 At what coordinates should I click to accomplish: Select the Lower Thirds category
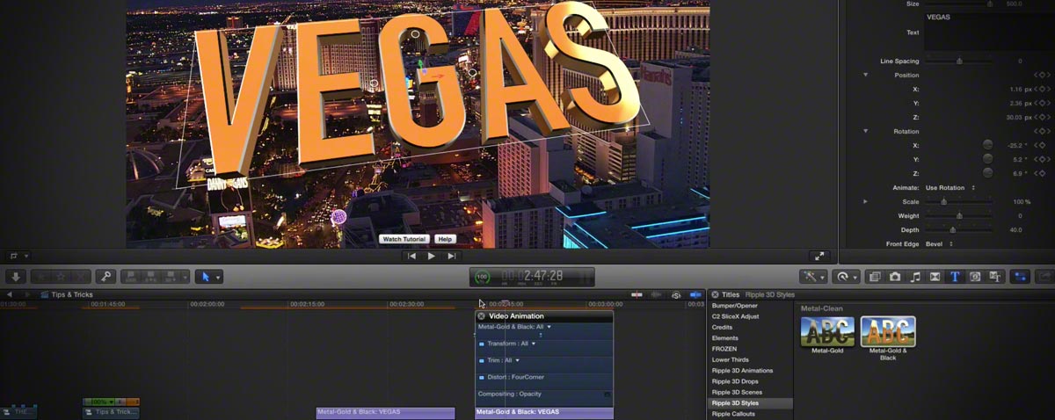730,359
